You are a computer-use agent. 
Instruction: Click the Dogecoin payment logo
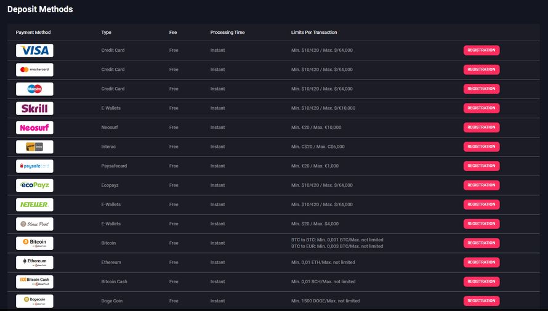(34, 301)
